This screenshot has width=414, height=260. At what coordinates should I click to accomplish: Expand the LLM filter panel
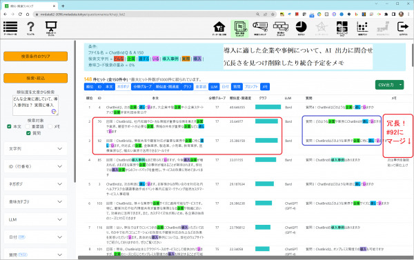pos(35,219)
